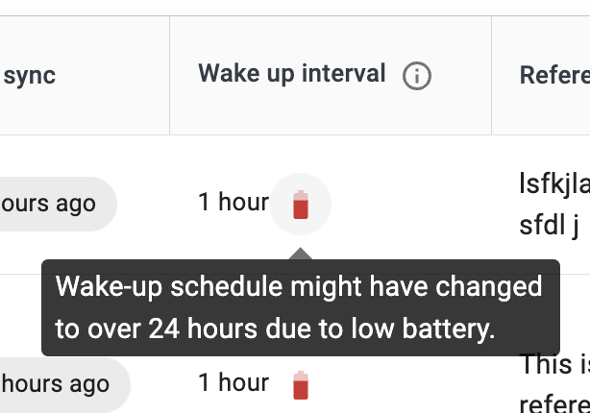This screenshot has height=413, width=590.
Task: Click the row separator line below the header row
Action: click(288, 135)
